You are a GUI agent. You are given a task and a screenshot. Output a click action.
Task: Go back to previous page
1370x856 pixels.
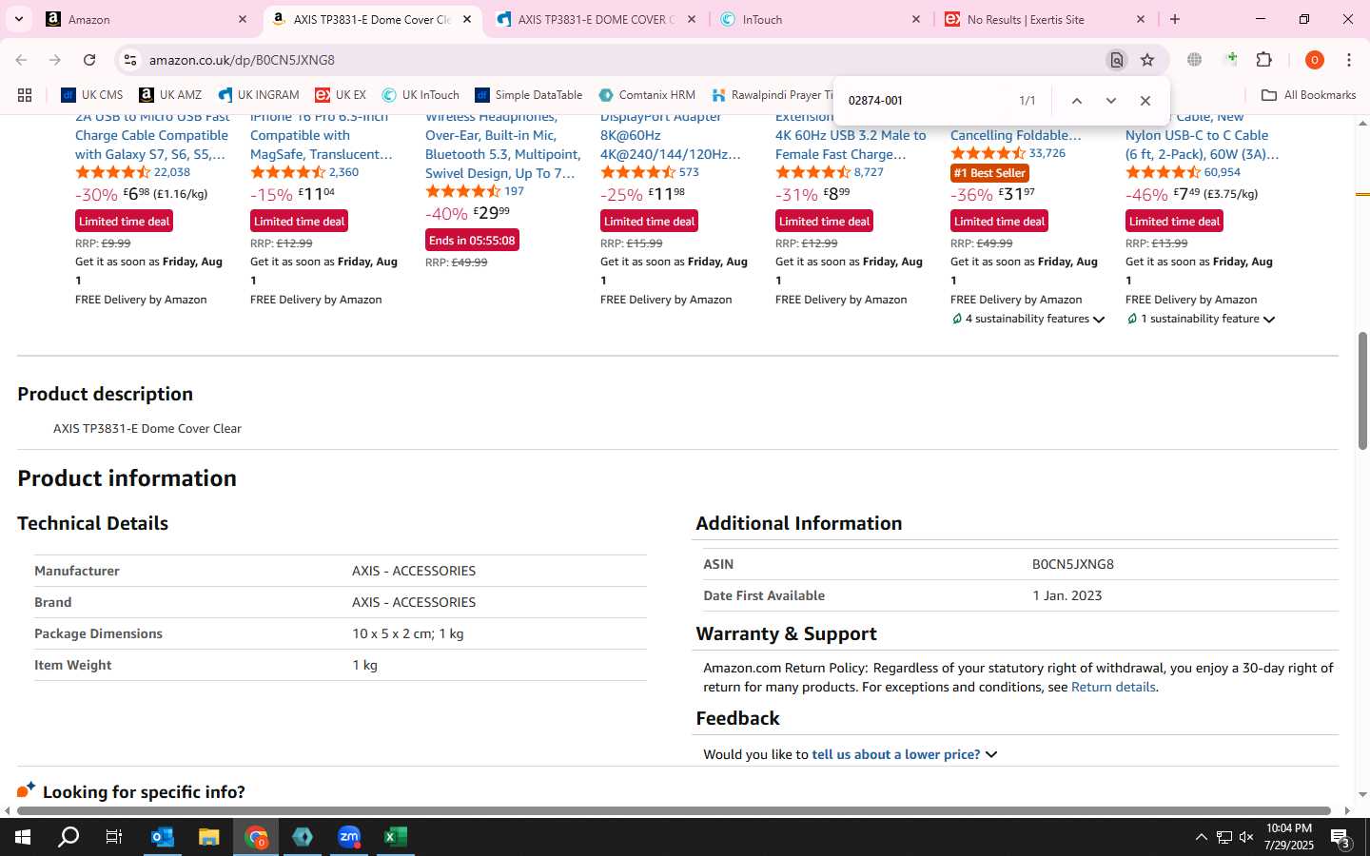tap(21, 60)
